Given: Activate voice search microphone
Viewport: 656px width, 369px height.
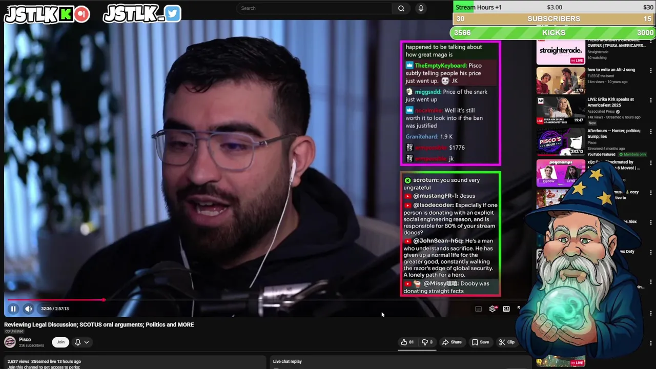Looking at the screenshot, I should [421, 8].
